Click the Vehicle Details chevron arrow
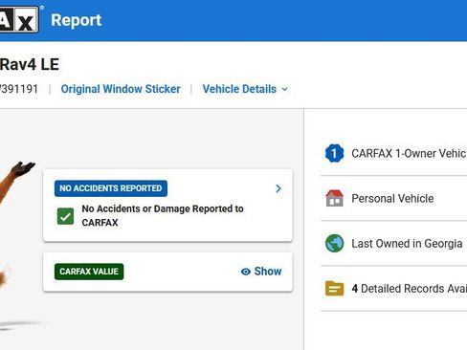Image resolution: width=467 pixels, height=350 pixels. coord(285,90)
